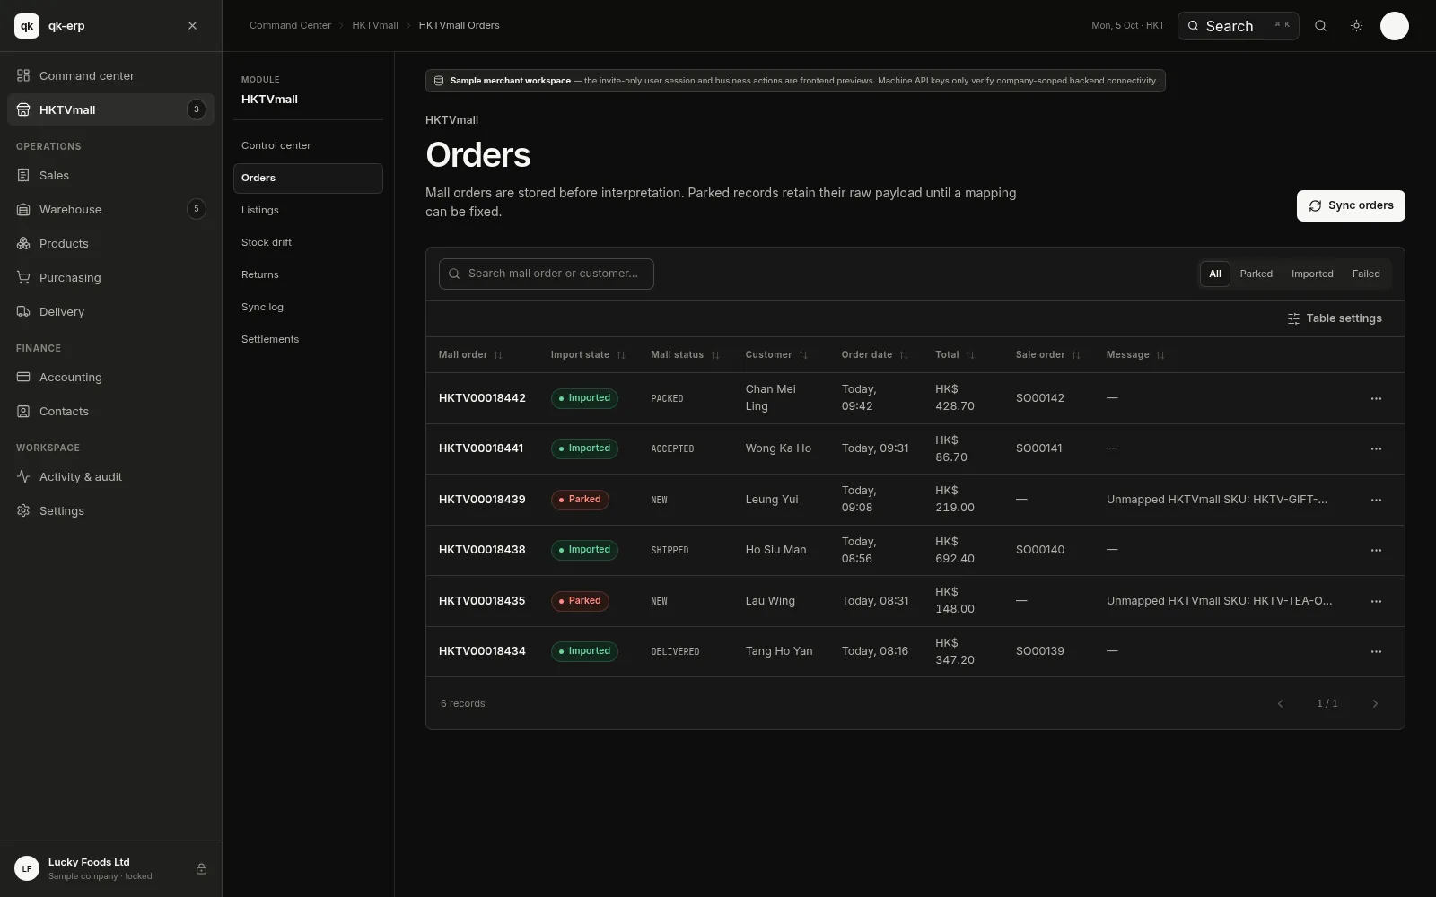Filter orders by Failed
1436x897 pixels.
click(1366, 274)
